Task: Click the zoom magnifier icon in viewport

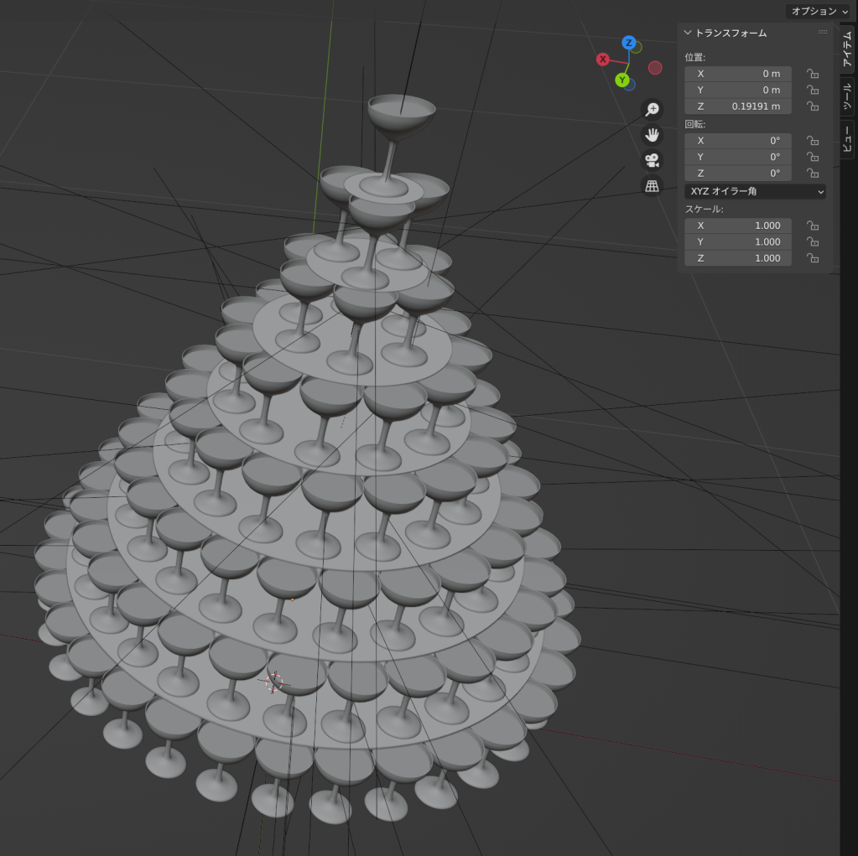Action: [x=652, y=110]
